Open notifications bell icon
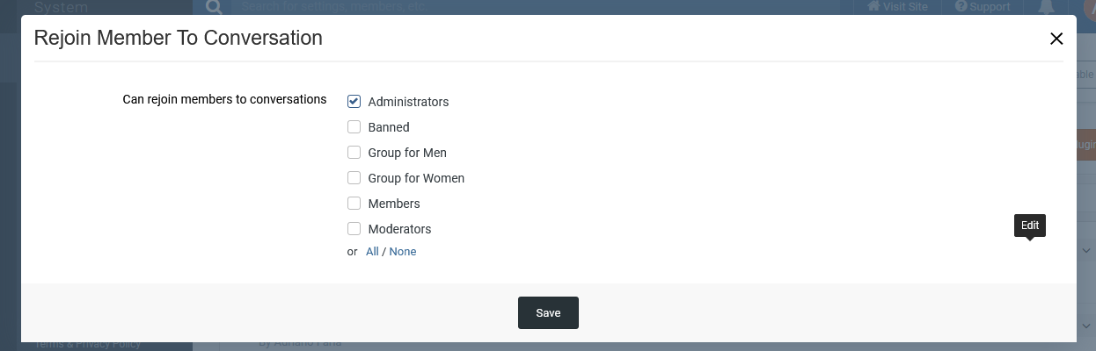The width and height of the screenshot is (1096, 351). (x=1047, y=7)
